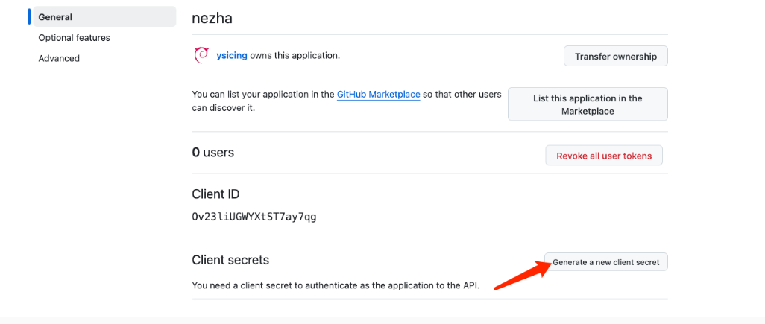Click the nezha application title
This screenshot has height=324, width=765.
[x=212, y=16]
